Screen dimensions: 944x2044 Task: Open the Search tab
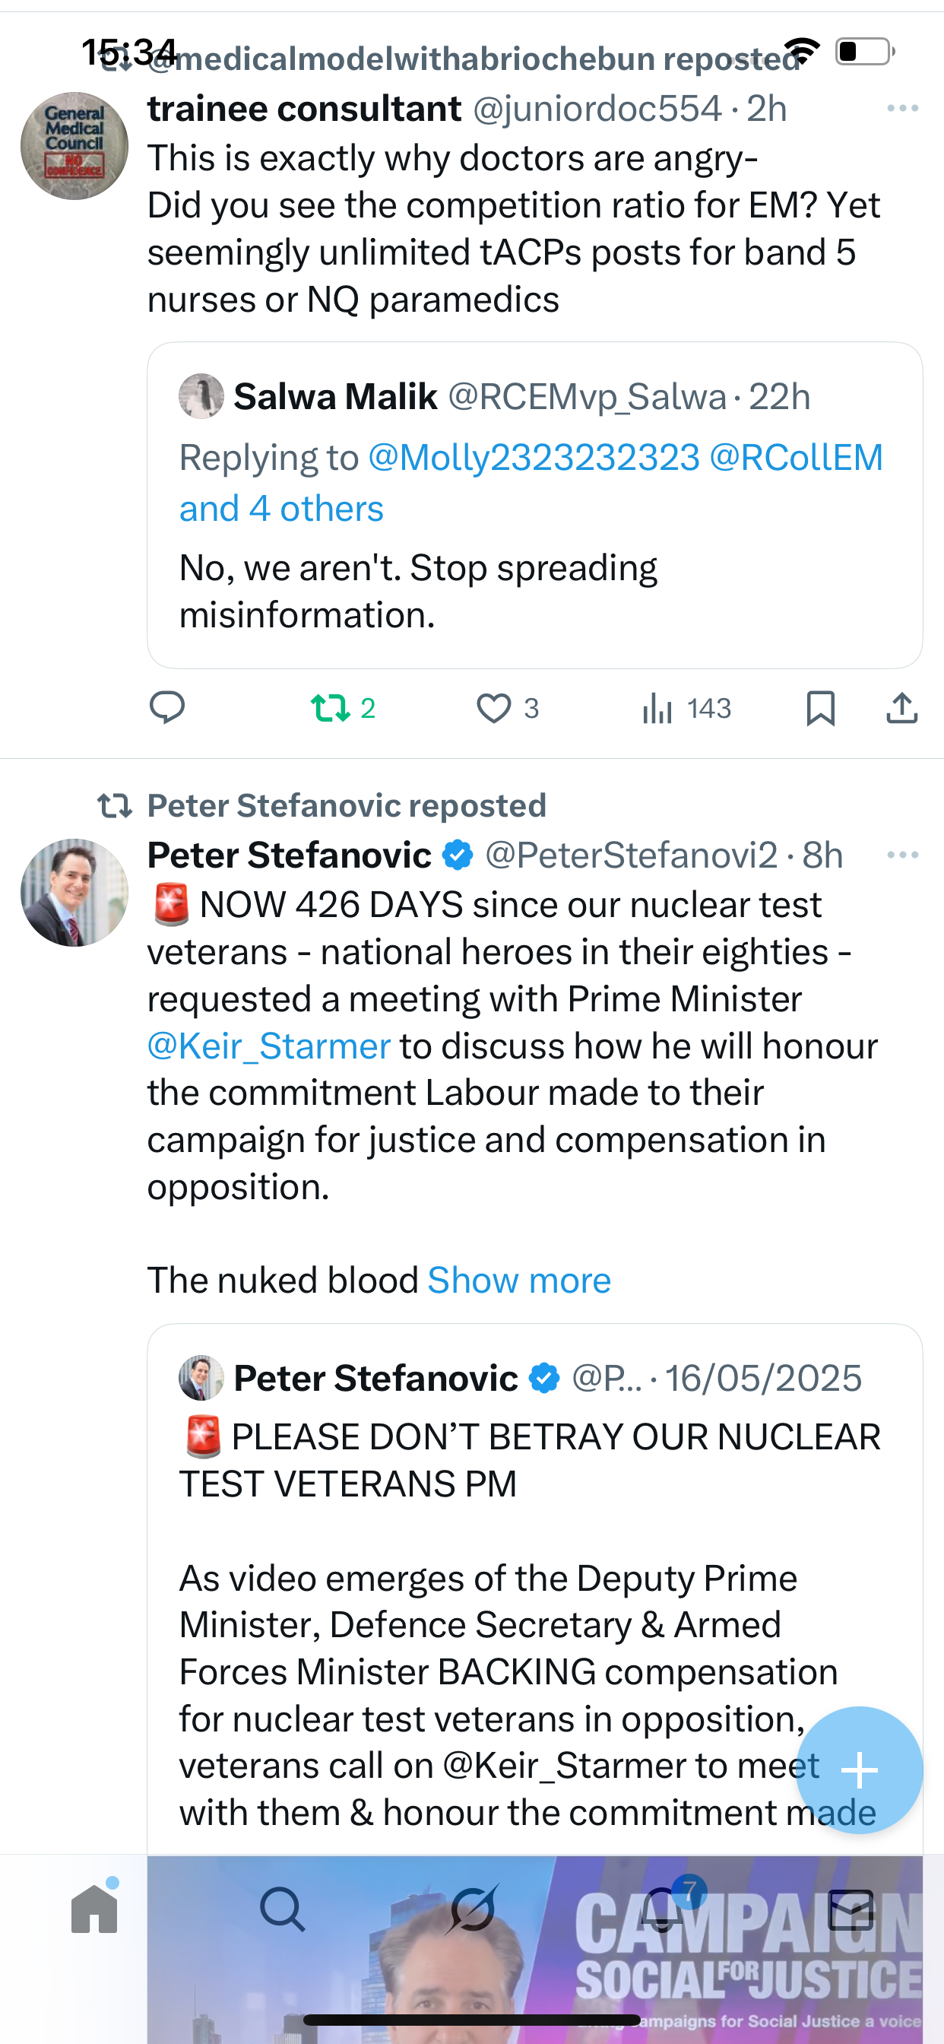(x=283, y=1909)
